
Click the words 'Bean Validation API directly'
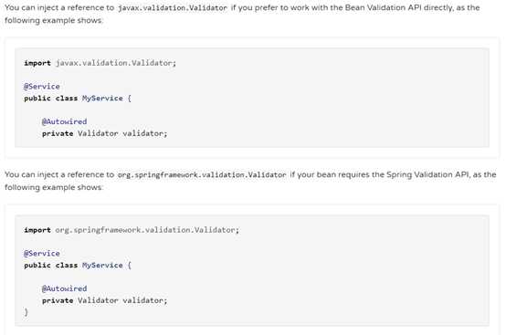point(399,7)
